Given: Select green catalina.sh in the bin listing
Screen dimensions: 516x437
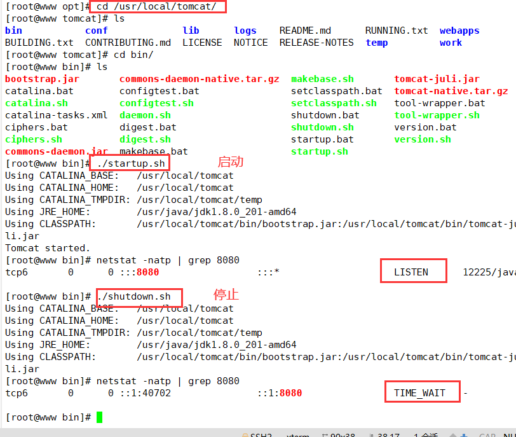Looking at the screenshot, I should click(x=36, y=103).
